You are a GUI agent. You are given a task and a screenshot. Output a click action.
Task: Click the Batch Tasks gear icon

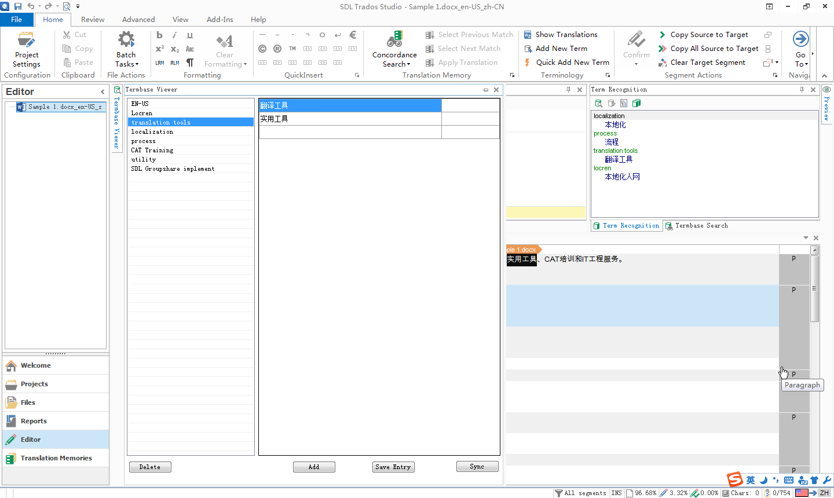126,40
